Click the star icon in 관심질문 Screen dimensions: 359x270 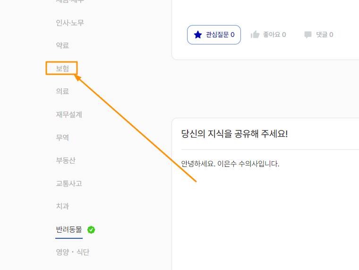point(198,35)
